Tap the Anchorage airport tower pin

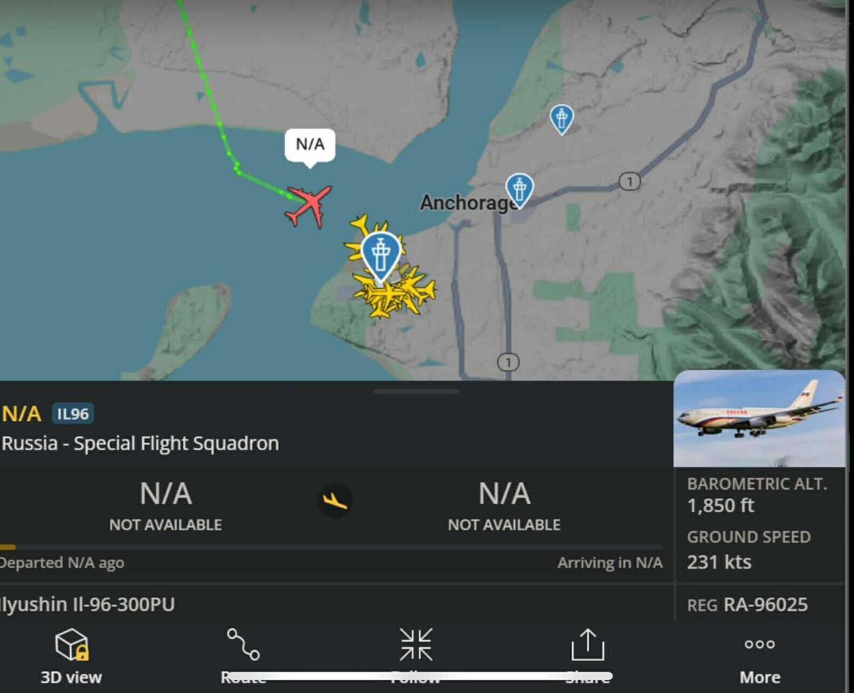519,190
